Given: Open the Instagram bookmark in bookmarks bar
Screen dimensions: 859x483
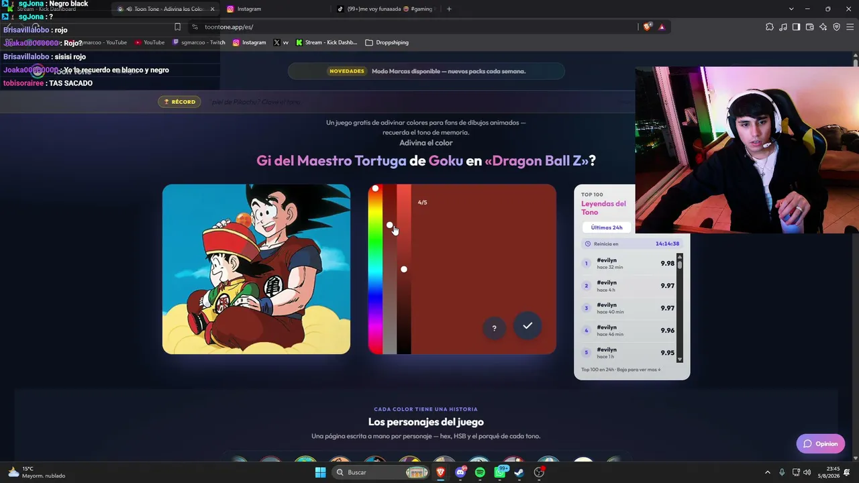Looking at the screenshot, I should 250,42.
